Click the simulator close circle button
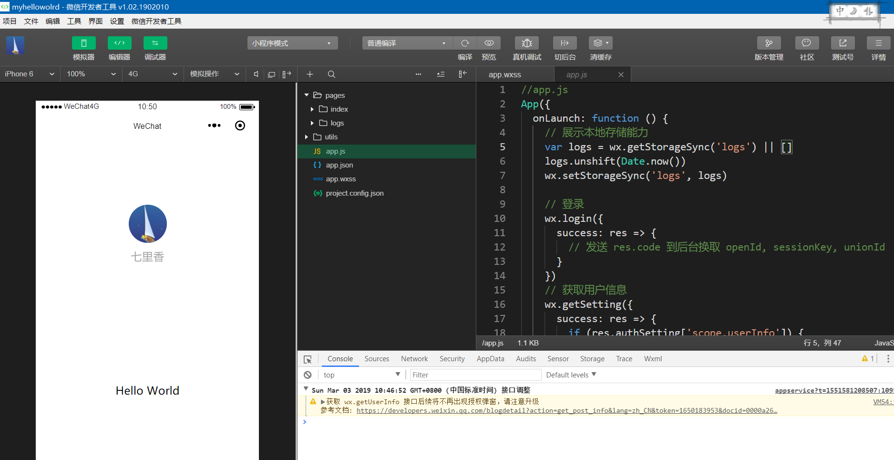894x460 pixels. pos(240,125)
